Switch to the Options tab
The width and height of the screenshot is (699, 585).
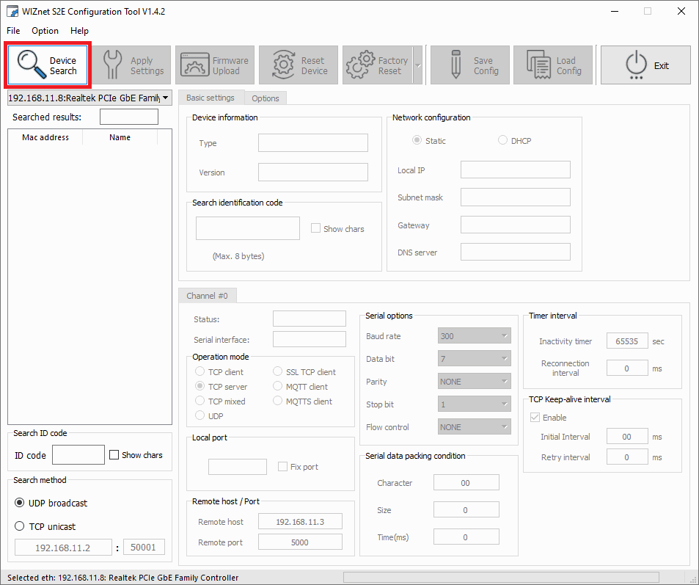tap(265, 98)
